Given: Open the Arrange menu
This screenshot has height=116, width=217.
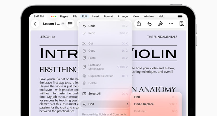Looking at the screenshot, I should tap(123, 16).
